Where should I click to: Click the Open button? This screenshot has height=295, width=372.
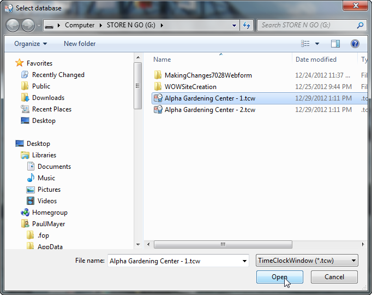(279, 277)
